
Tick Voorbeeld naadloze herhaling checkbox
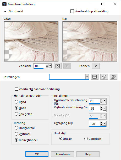click(16, 89)
